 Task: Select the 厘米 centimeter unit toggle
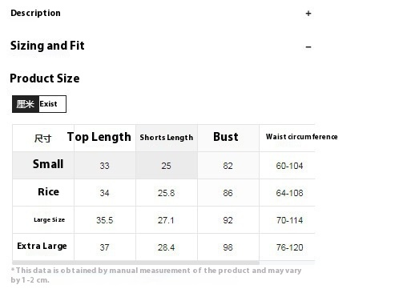click(26, 104)
